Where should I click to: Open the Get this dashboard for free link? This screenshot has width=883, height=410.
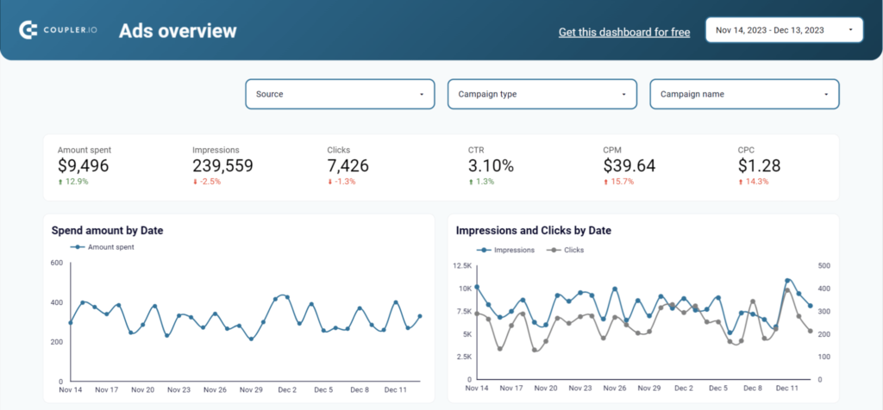tap(623, 32)
